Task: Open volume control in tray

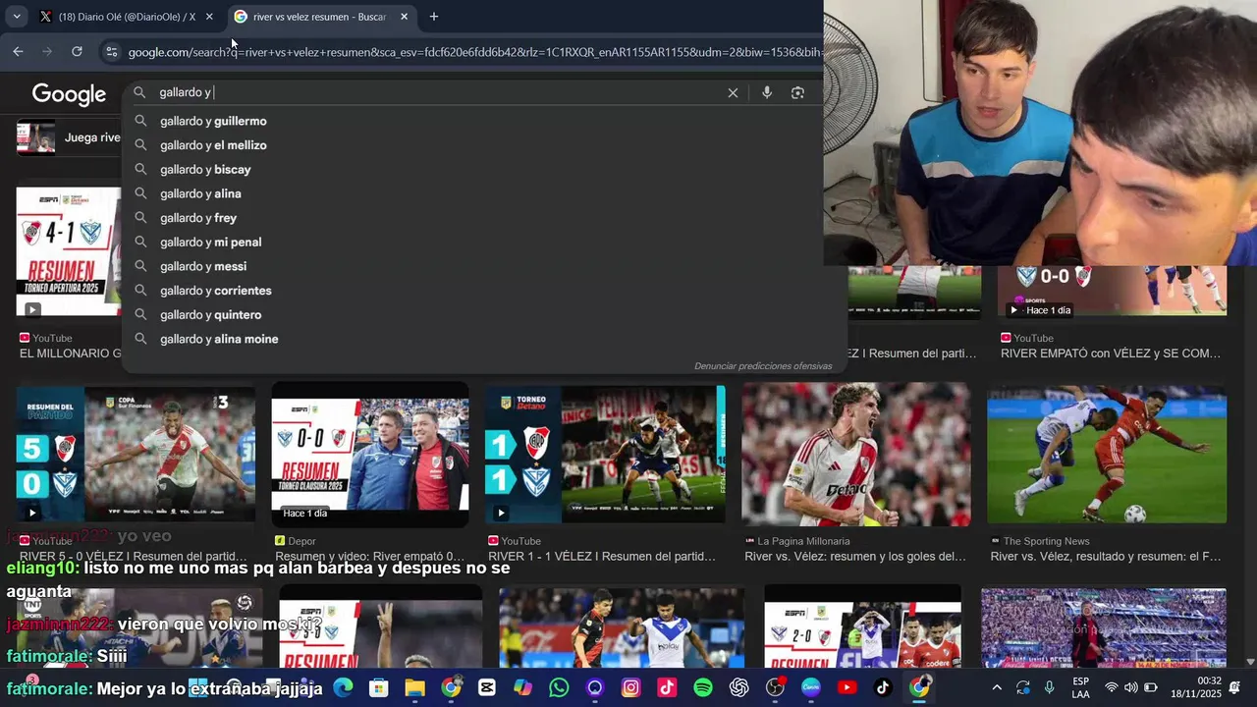Action: coord(1131,687)
